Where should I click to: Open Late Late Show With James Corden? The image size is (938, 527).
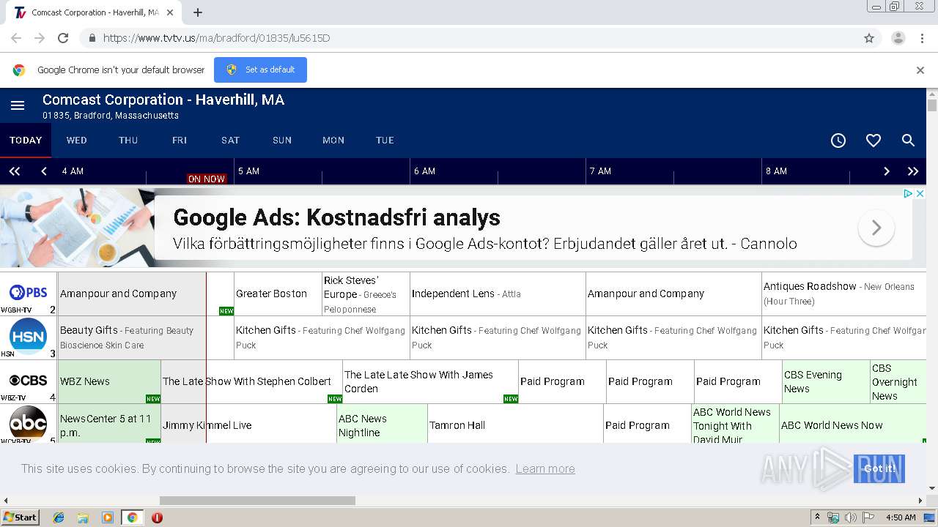(430, 381)
